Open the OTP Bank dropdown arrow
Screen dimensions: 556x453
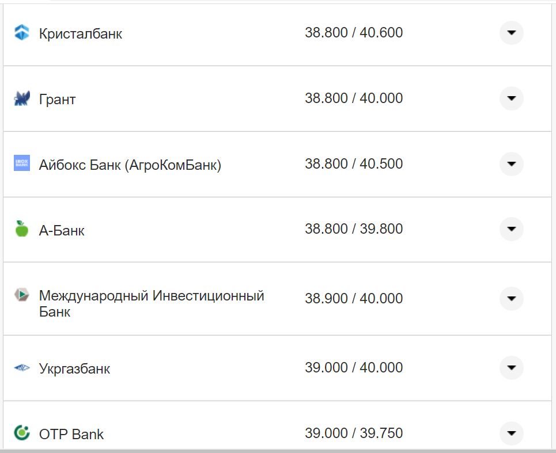[x=511, y=433]
